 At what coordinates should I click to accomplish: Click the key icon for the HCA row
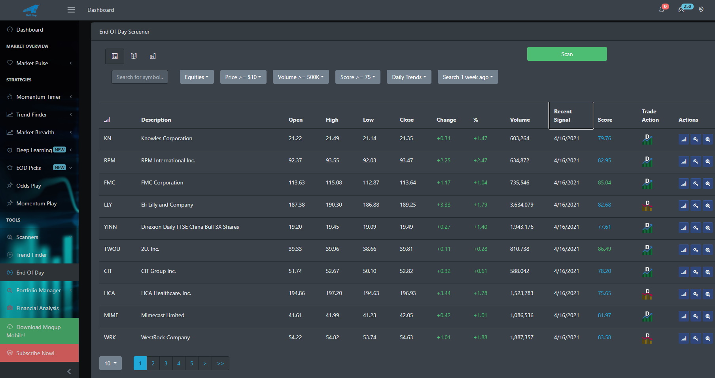pos(696,294)
